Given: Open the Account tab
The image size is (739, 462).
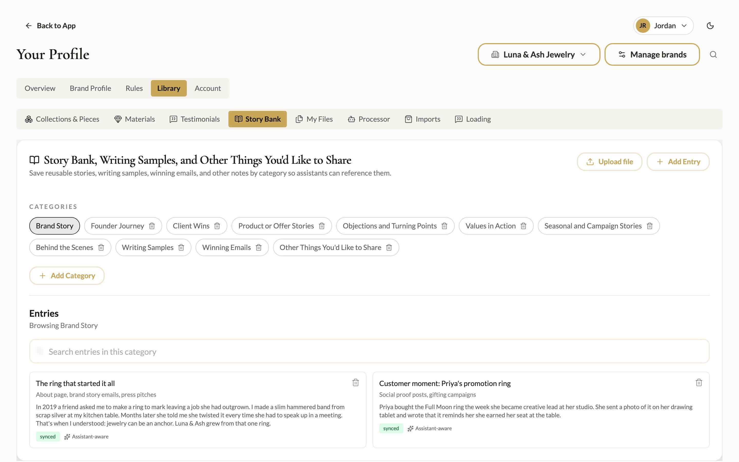Looking at the screenshot, I should tap(208, 88).
